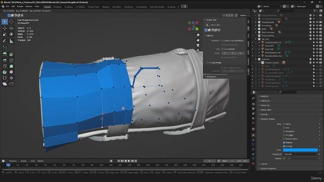
Task: Enable the Shadow checkbox in Viewport Display
Action: click(284, 143)
